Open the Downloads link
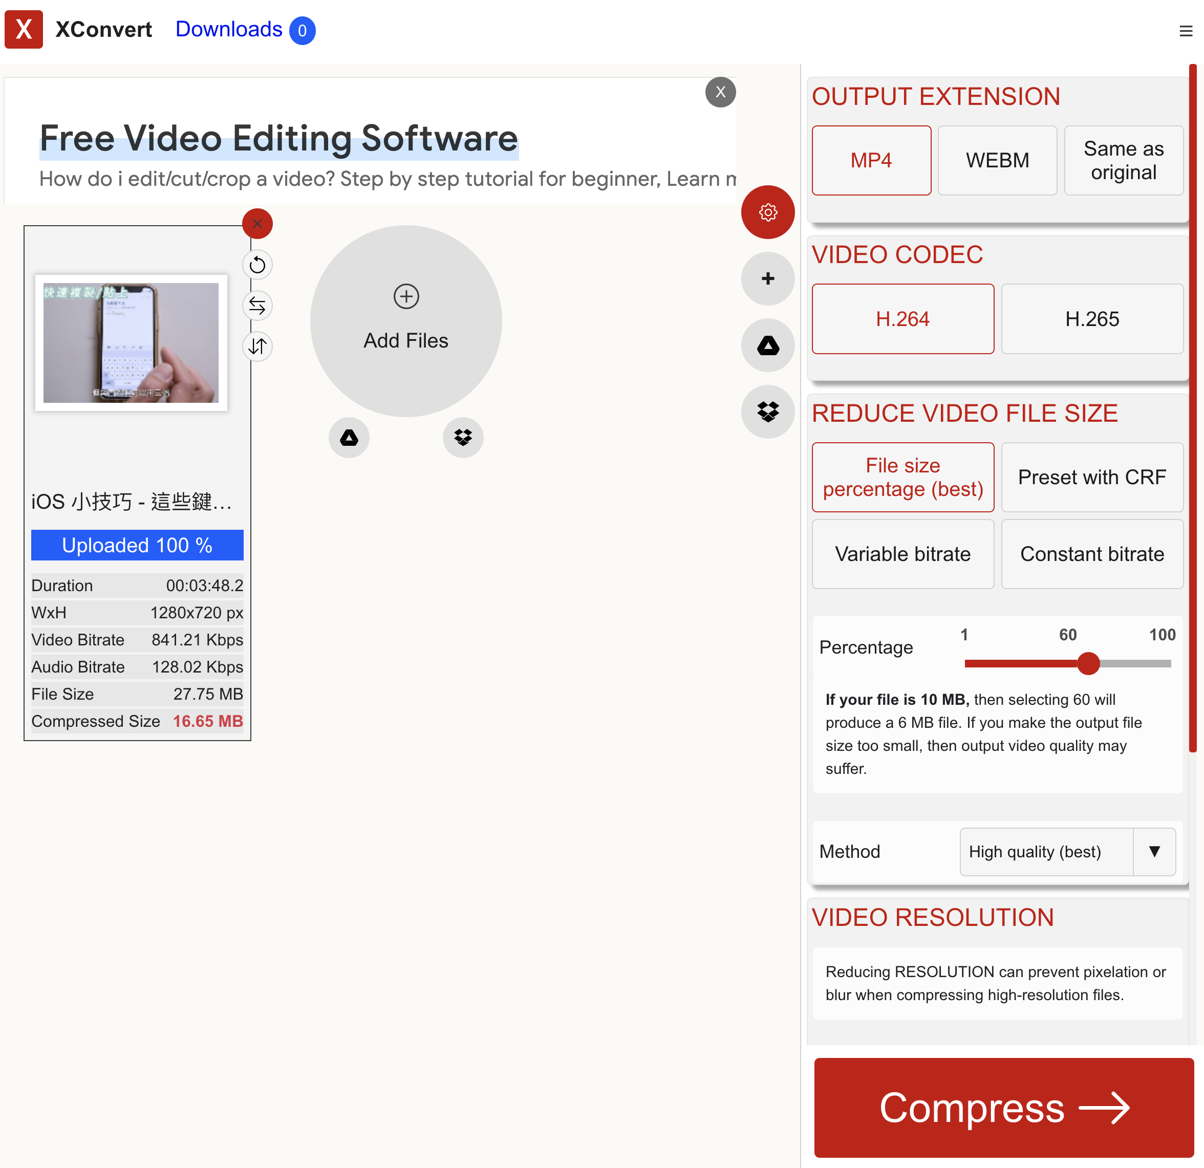This screenshot has width=1204, height=1168. pyautogui.click(x=228, y=30)
